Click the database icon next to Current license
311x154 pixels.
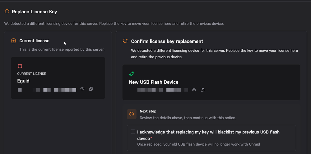(13, 41)
